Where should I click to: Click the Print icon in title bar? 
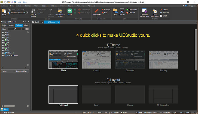(x=15, y=2)
